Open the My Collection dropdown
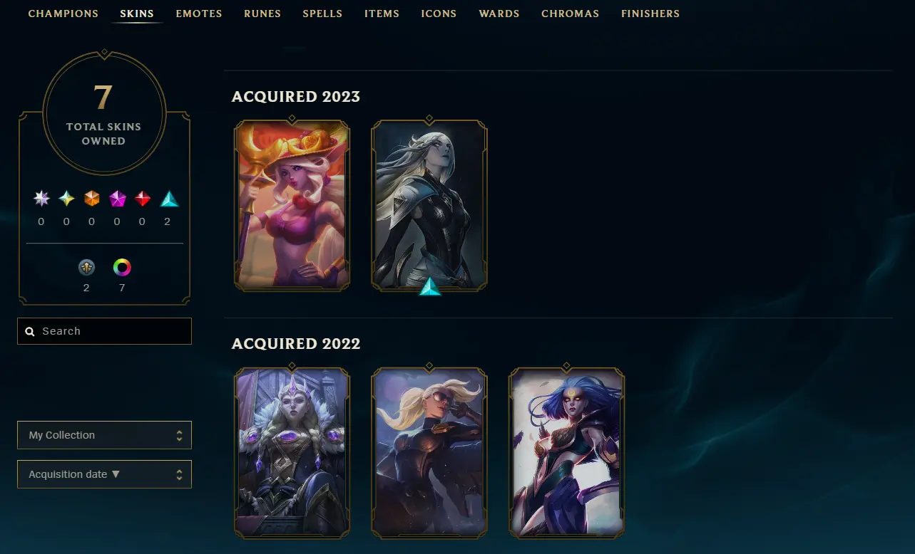The height and width of the screenshot is (554, 915). [x=104, y=435]
